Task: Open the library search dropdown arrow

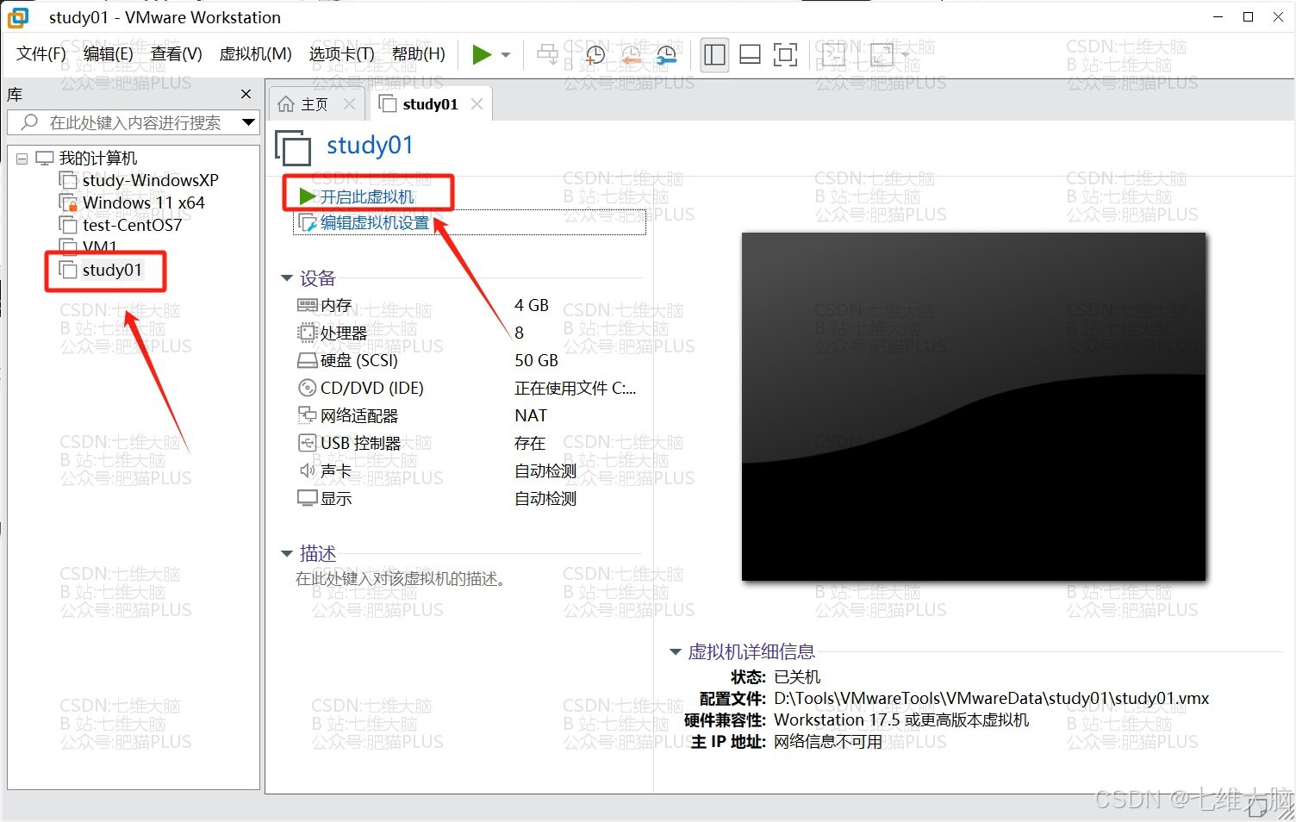Action: point(248,122)
